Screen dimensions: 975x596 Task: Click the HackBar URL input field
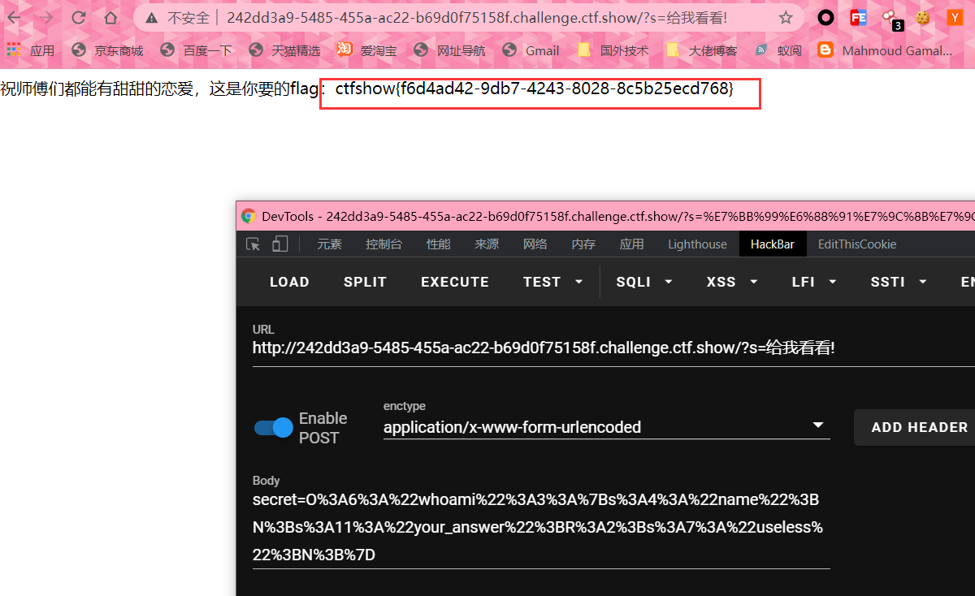tap(613, 348)
